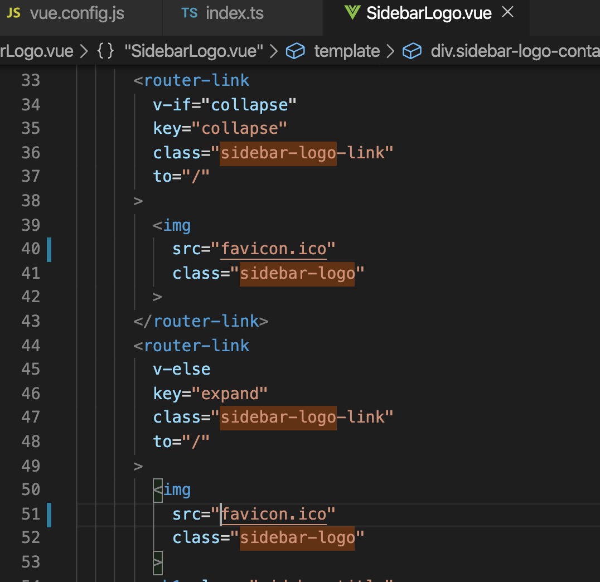Image resolution: width=600 pixels, height=582 pixels.
Task: Click the change marker beside line 51
Action: pyautogui.click(x=49, y=515)
